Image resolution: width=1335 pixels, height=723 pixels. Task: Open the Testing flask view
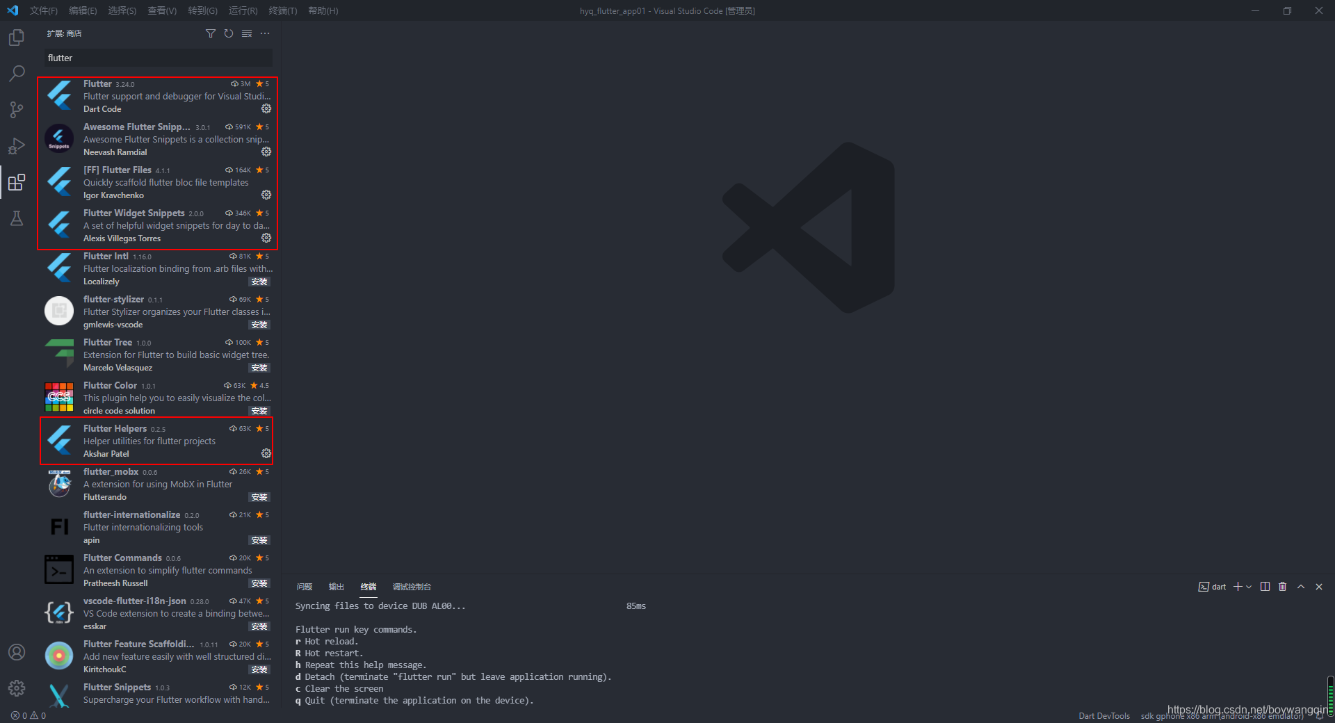pyautogui.click(x=17, y=218)
